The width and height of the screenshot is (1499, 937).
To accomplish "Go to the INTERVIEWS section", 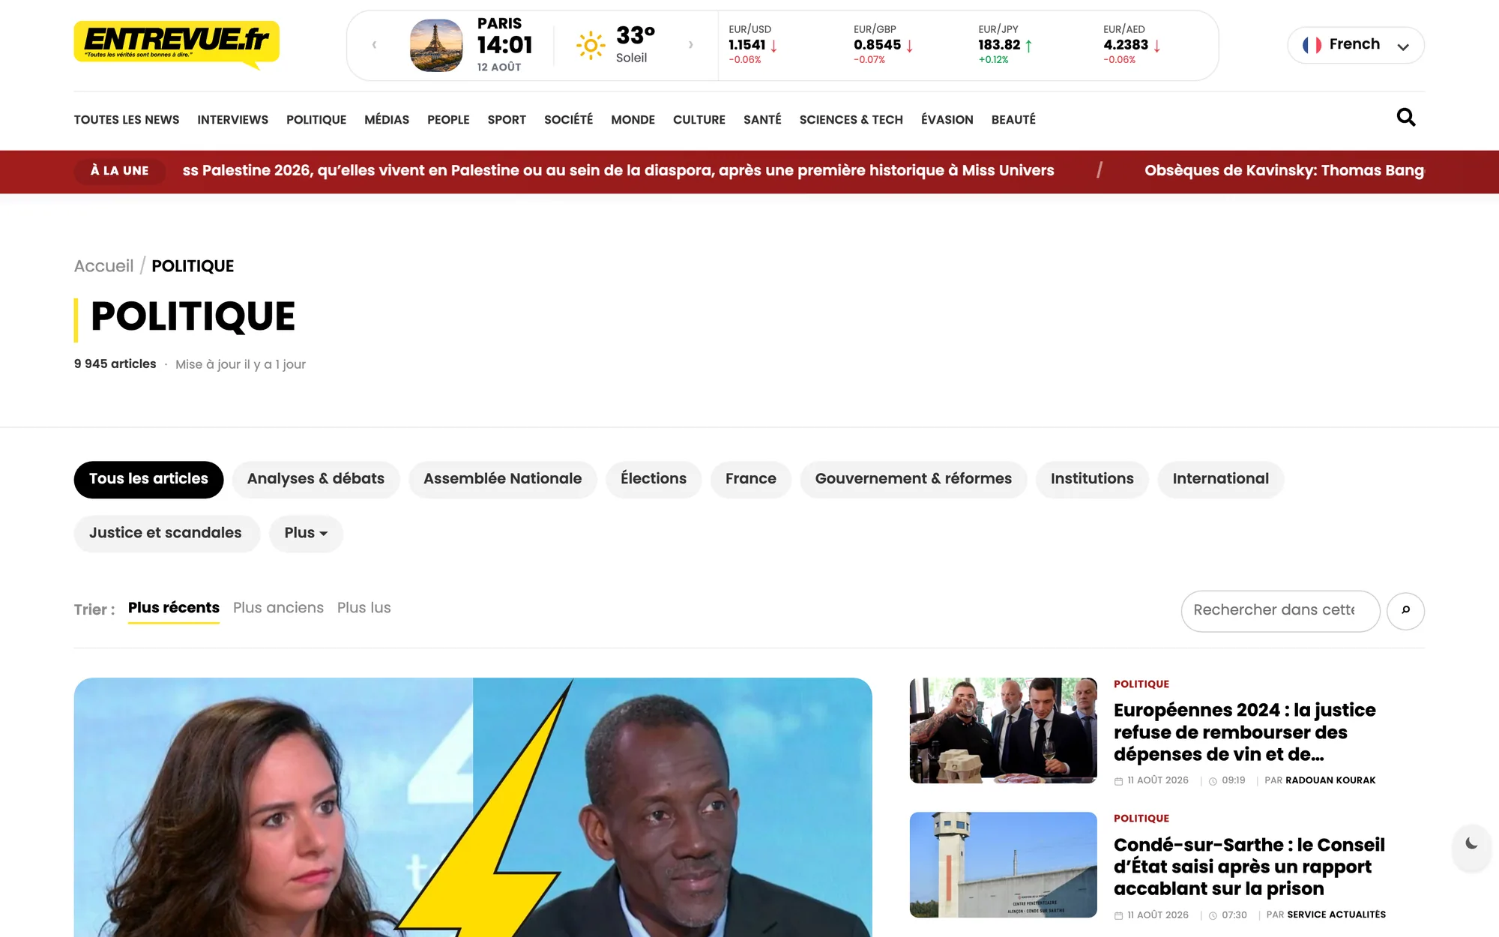I will pyautogui.click(x=232, y=120).
